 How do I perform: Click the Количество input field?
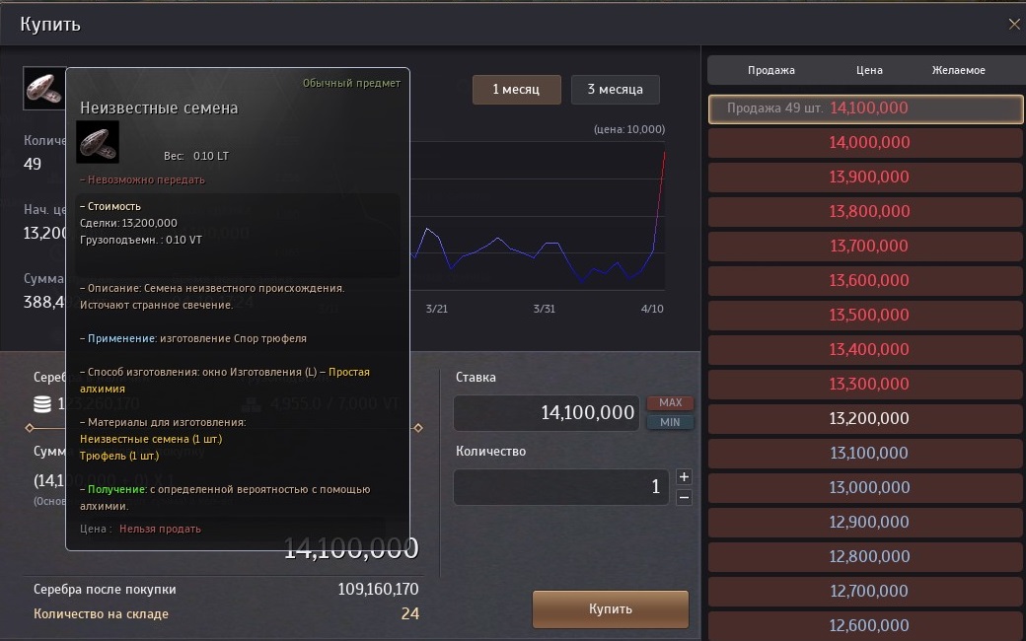point(560,487)
